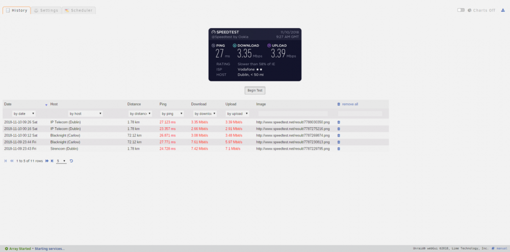Toggle the Charts Off switch
Screen dimensions: 510x252
click(461, 10)
